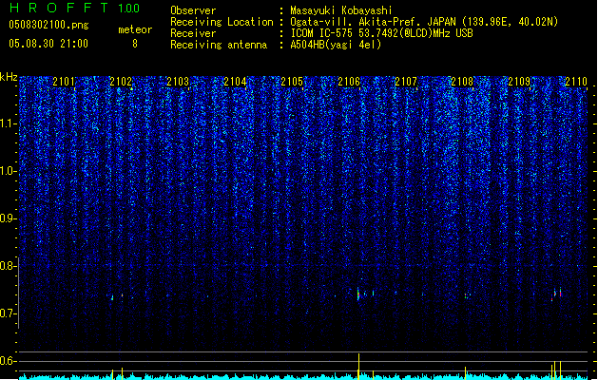Viewport: 598px width, 380px height.
Task: Click the 1.0 kHz axis label
Action: pyautogui.click(x=9, y=171)
